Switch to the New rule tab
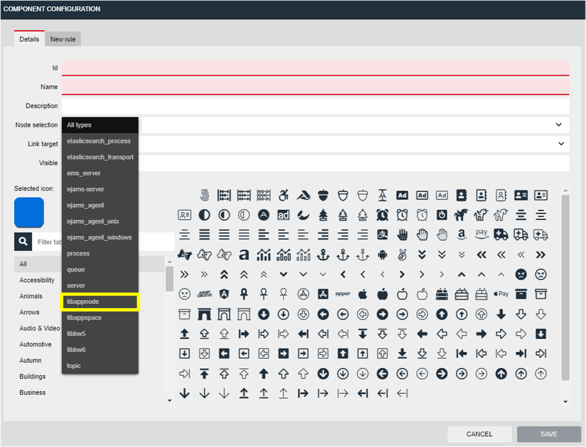 (x=63, y=39)
